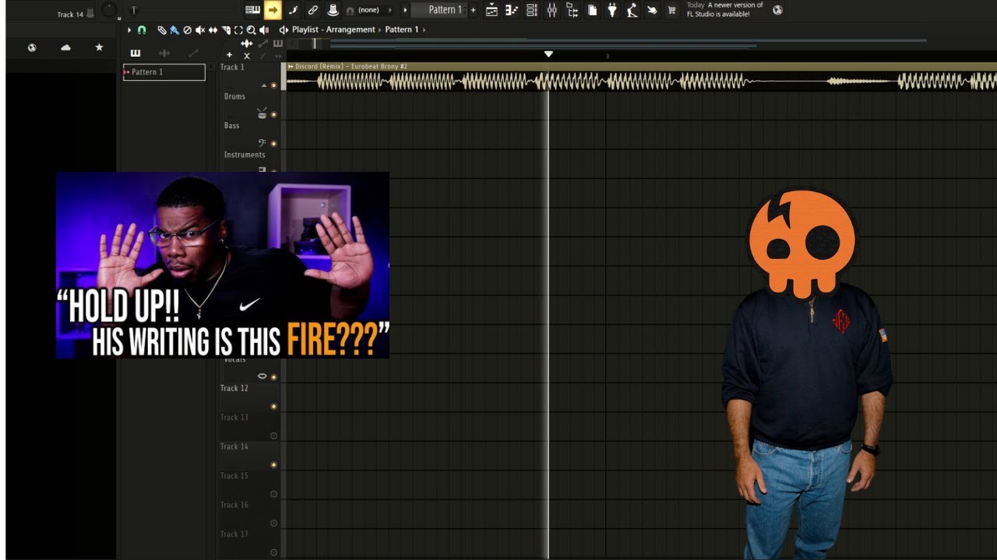
Task: Click the waveform icon in the playlist track header
Action: coord(247,44)
